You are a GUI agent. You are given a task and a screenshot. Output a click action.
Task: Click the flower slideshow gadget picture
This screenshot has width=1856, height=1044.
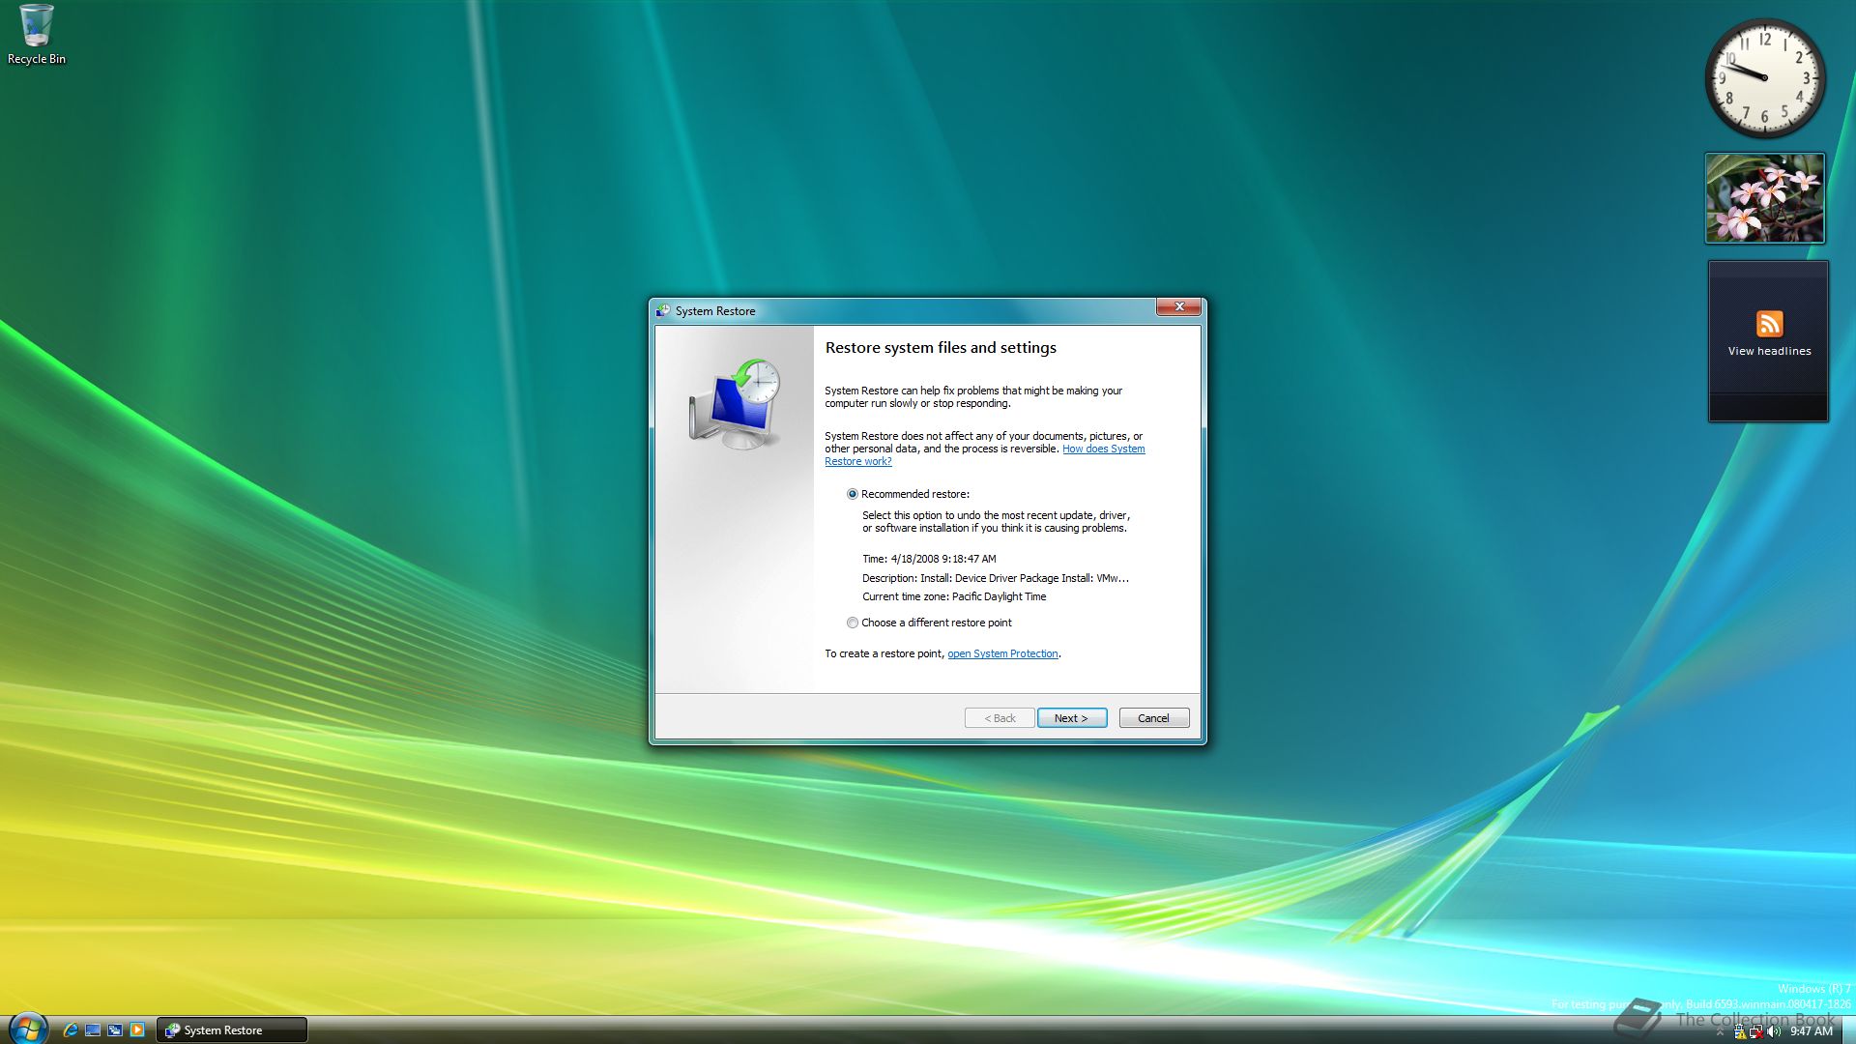1764,198
